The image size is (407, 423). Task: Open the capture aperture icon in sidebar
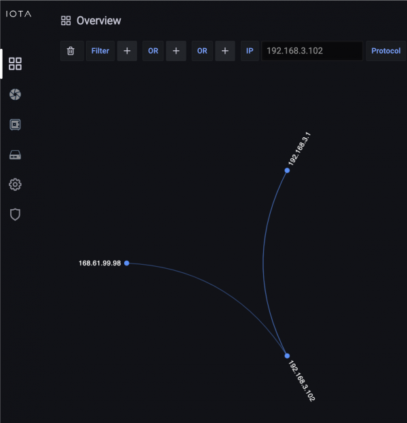tap(15, 94)
